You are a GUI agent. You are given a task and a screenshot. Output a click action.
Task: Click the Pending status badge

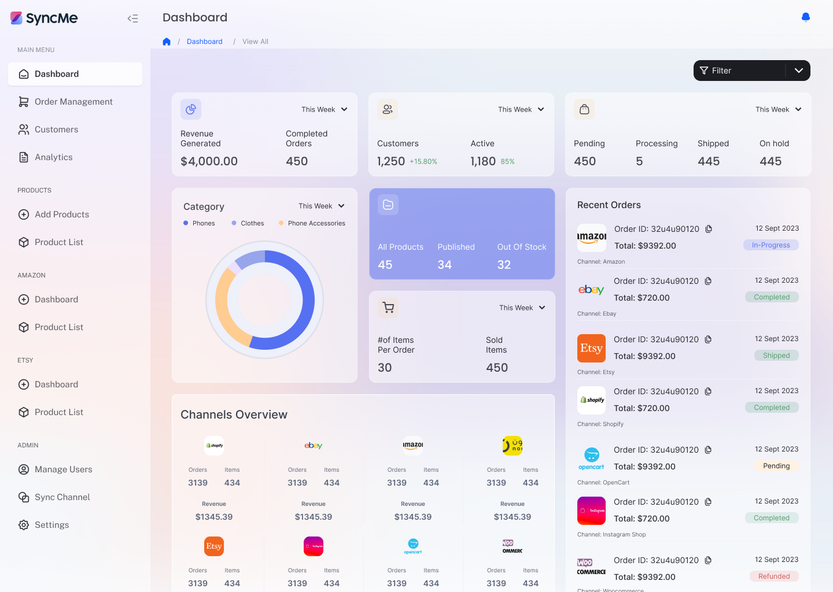776,466
